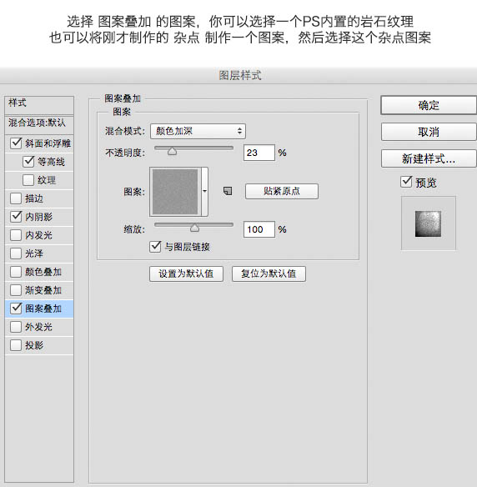Viewport: 477px width, 487px height.
Task: Click the gray pattern swatch preview
Action: point(175,191)
